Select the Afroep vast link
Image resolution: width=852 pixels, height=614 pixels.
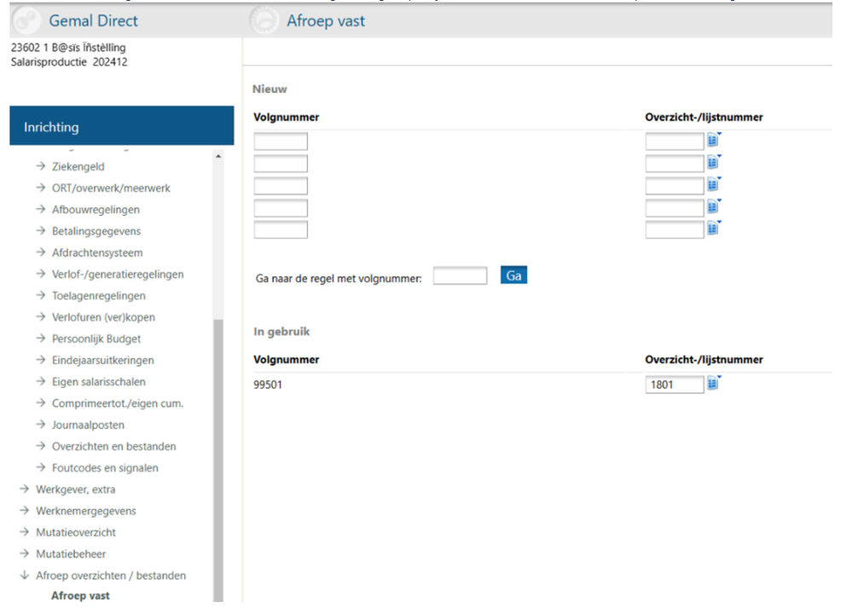(80, 596)
